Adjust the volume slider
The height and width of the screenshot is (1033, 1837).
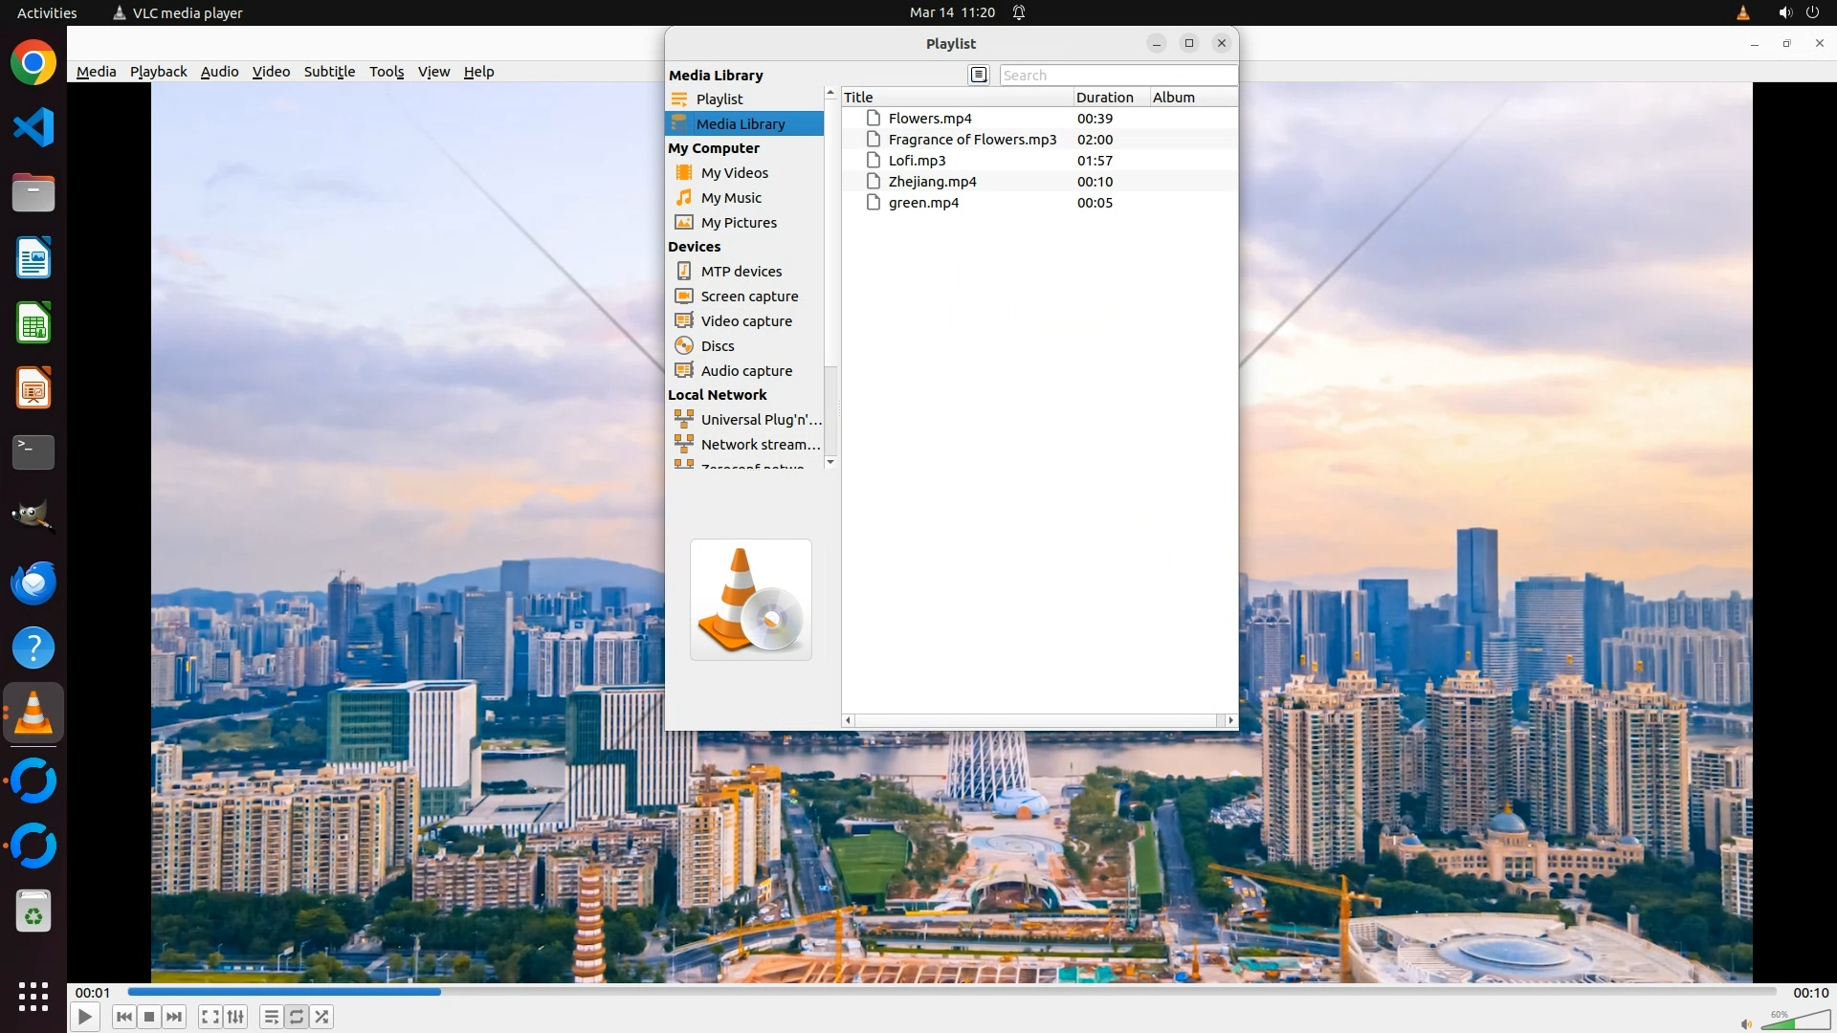[1794, 1022]
